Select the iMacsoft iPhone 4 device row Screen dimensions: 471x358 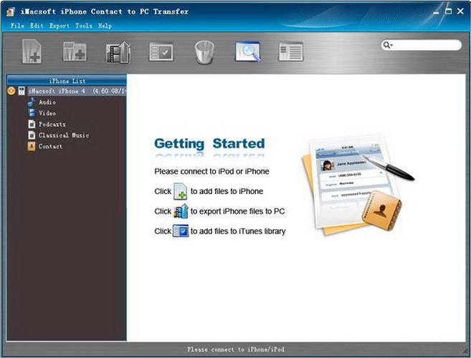[77, 91]
